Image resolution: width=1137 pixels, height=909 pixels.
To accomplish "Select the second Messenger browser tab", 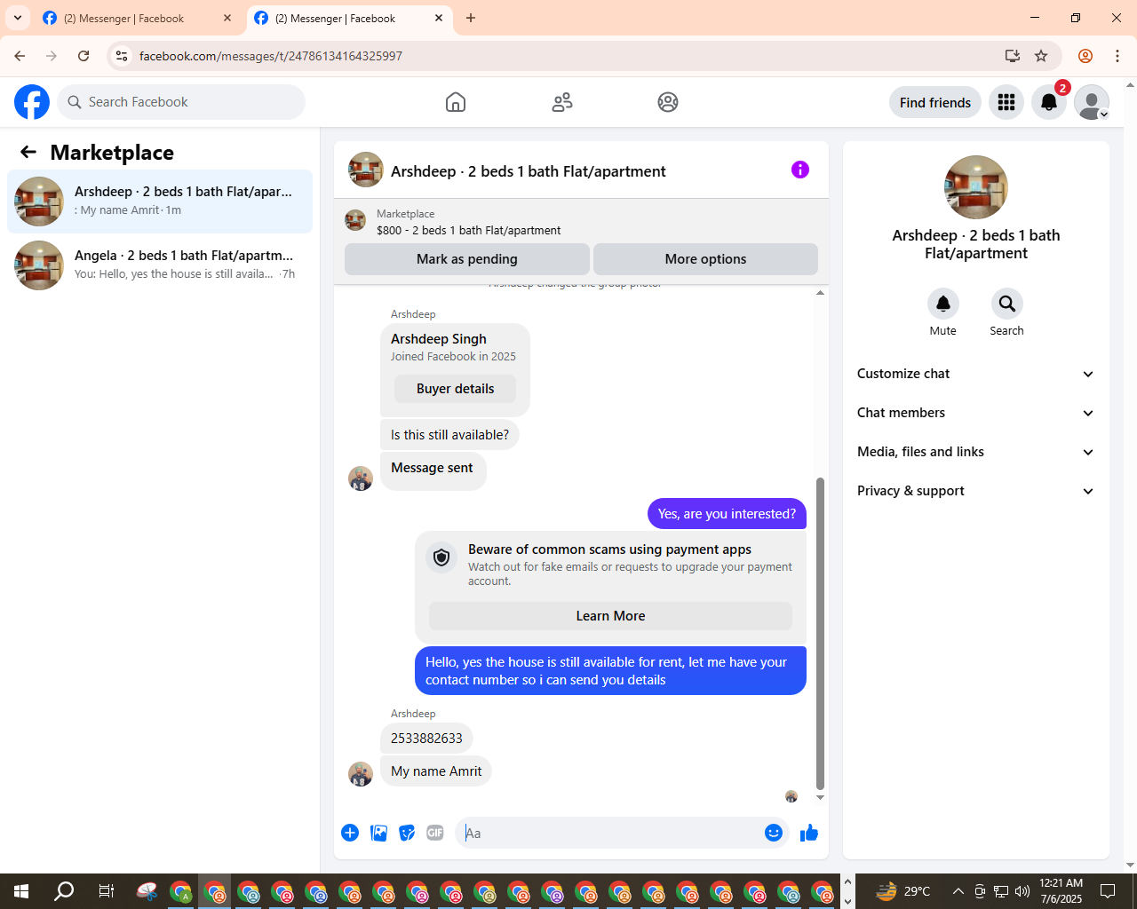I will point(349,18).
